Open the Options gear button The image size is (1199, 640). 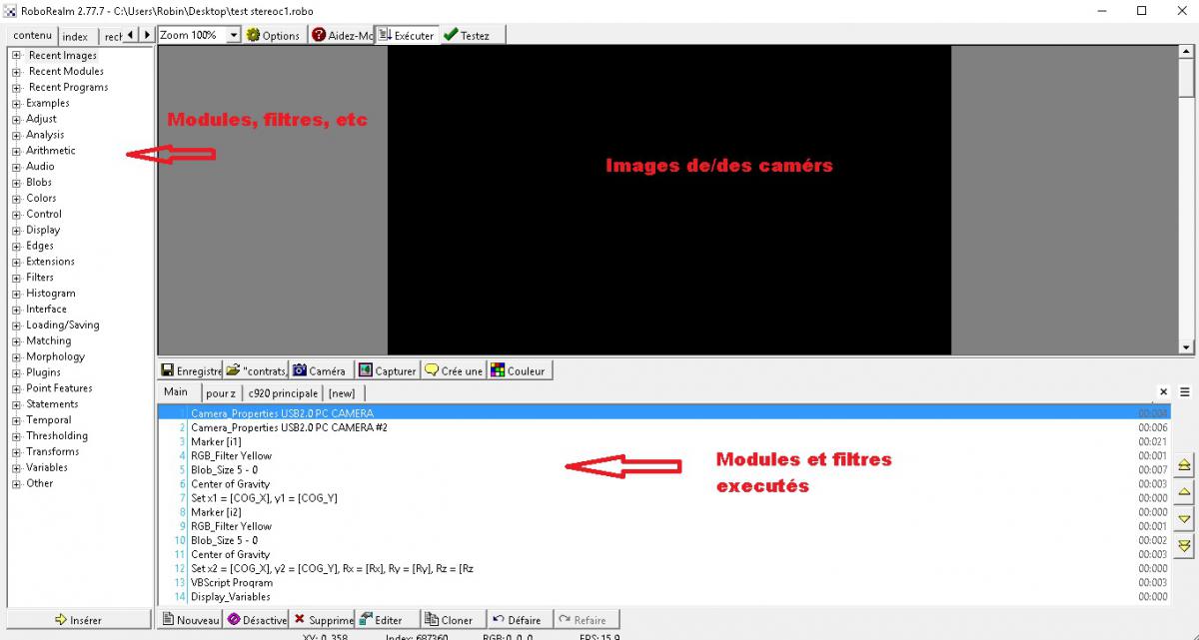tap(274, 35)
